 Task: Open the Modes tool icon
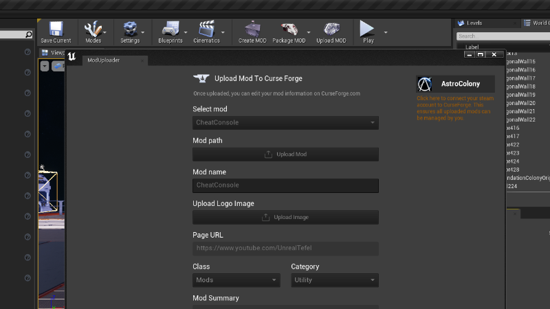93,29
